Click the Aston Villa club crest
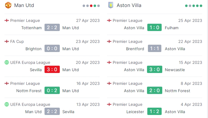 [111, 5]
